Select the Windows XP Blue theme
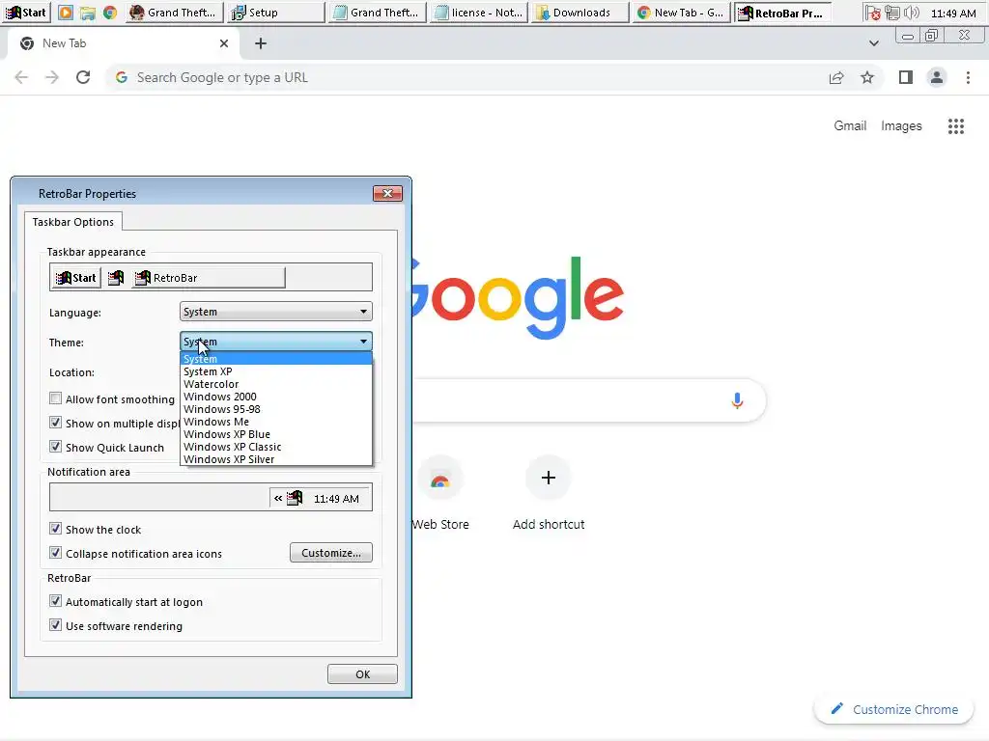989x741 pixels. 275,435
